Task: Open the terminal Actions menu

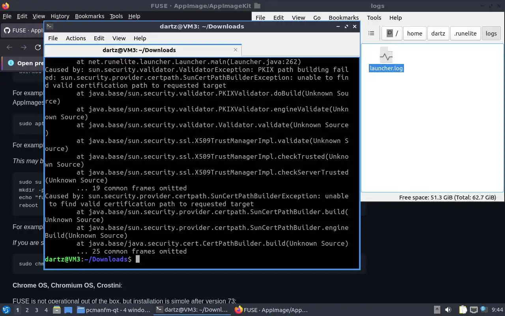Action: (76, 38)
